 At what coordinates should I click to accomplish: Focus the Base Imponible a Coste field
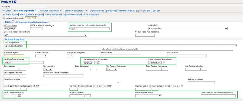tap(11, 76)
